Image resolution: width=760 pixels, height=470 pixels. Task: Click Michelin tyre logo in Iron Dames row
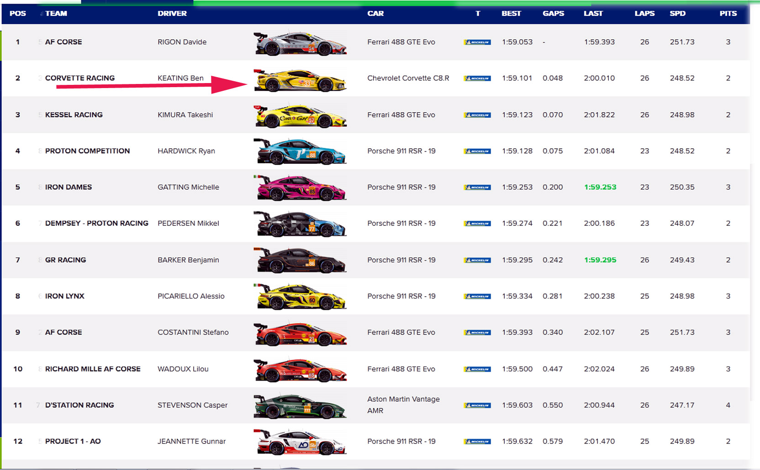[477, 187]
